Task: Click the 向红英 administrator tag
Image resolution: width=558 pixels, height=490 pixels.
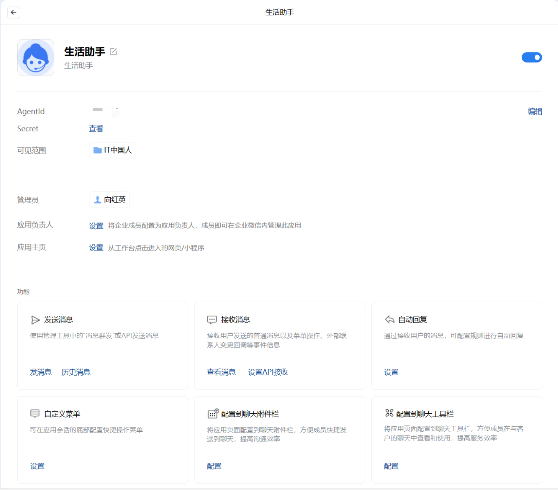Action: [110, 200]
